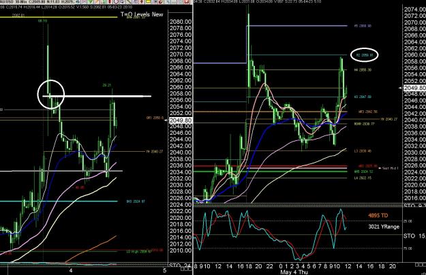Click 2080.00 on the left chart price axis
Image resolution: width=426 pixels, height=275 pixels.
(x=181, y=22)
